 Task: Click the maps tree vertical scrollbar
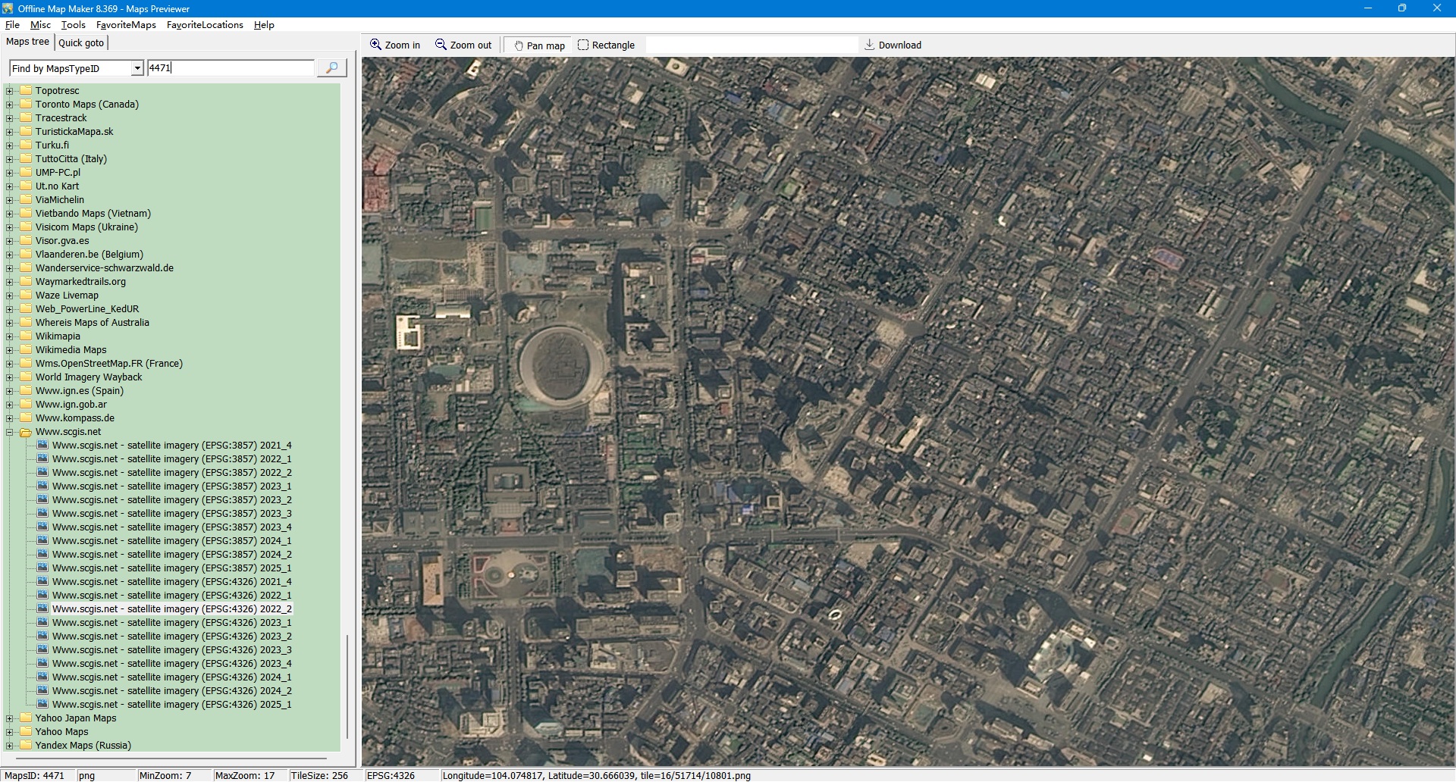click(347, 682)
